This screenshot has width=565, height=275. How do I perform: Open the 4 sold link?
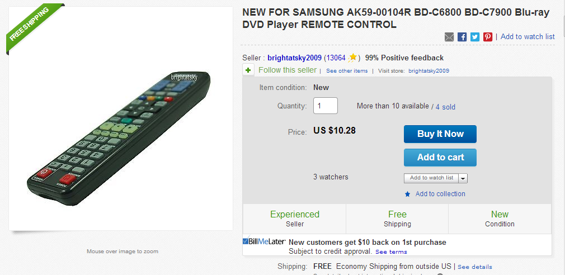(445, 107)
